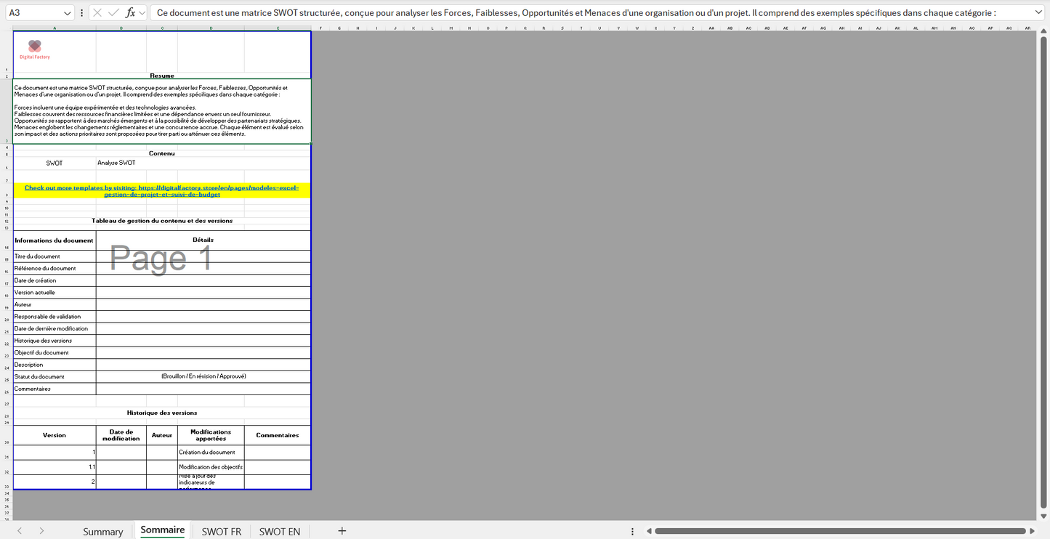Select the "Statut du document" cell

54,377
